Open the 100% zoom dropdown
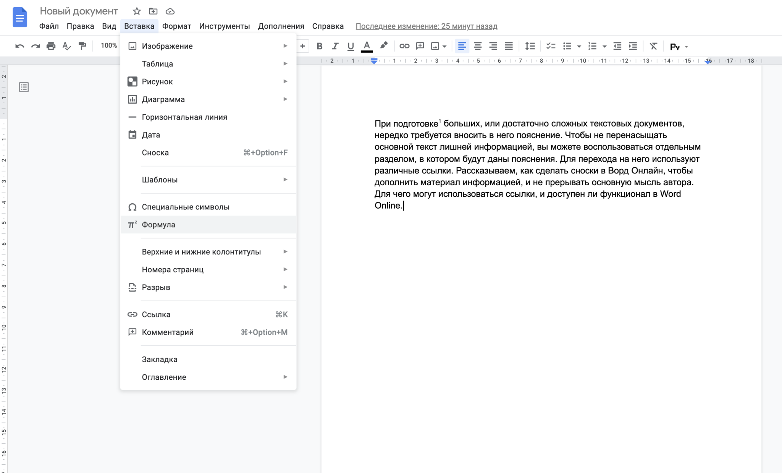 click(109, 45)
